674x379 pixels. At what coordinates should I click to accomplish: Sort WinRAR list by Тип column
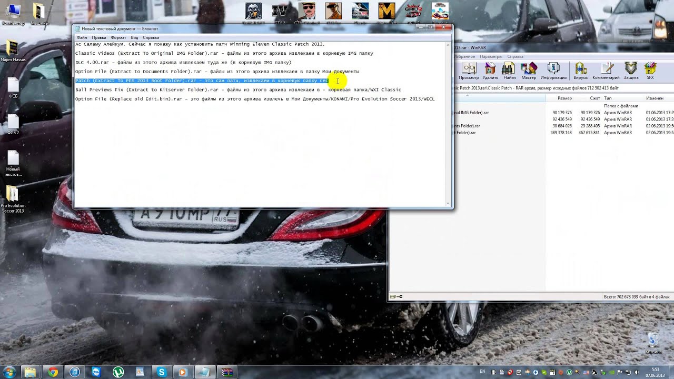pos(623,98)
